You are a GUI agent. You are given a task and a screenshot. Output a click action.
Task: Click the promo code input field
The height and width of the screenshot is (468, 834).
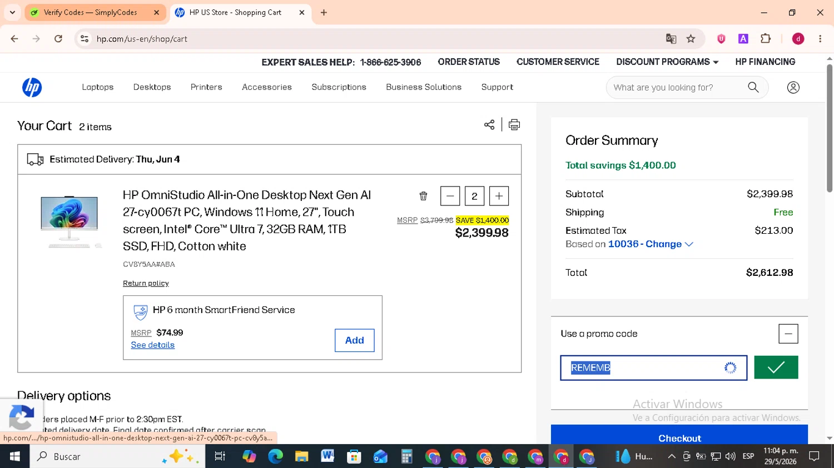pos(654,368)
